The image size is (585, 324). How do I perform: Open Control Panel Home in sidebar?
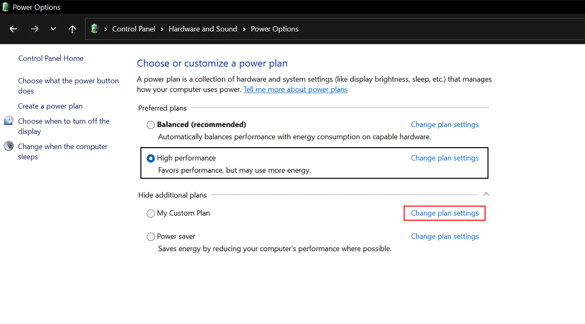[51, 58]
